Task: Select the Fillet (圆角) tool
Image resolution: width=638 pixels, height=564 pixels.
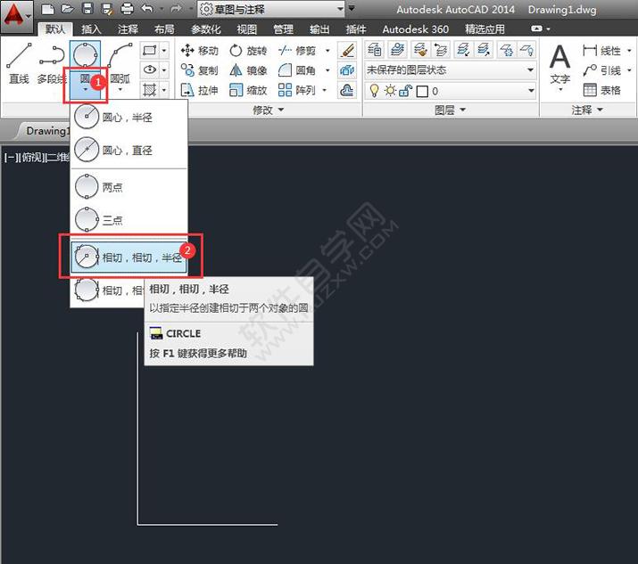Action: pos(297,70)
